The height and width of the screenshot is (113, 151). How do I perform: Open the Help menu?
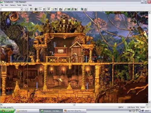(x=30, y=5)
